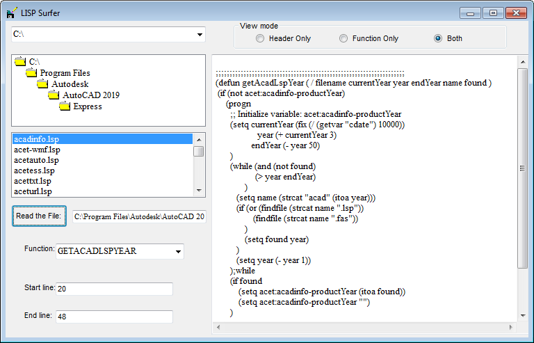Viewport: 534px width, 343px height.
Task: Click the file path text field
Action: point(139,216)
